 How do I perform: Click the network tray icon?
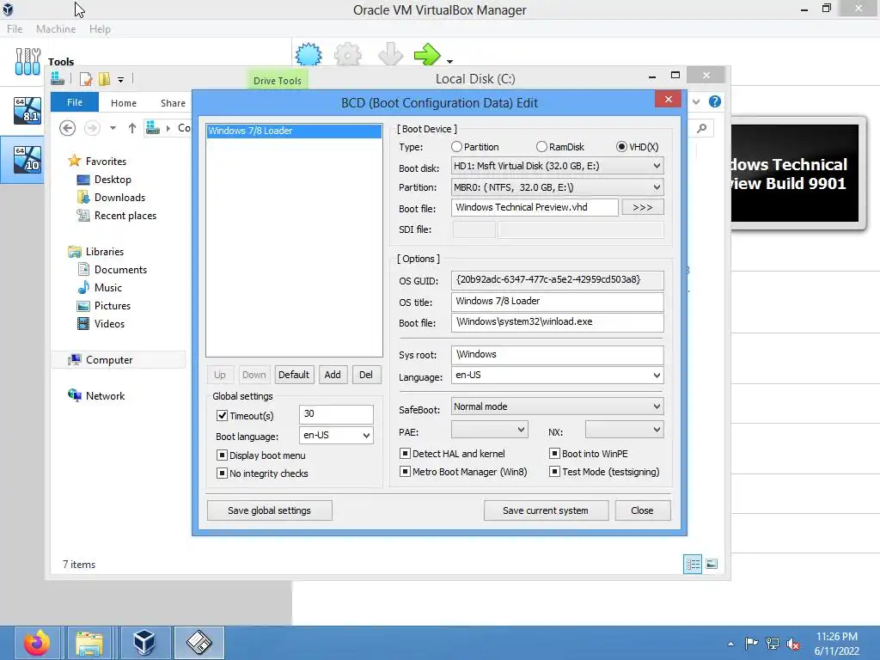point(773,644)
